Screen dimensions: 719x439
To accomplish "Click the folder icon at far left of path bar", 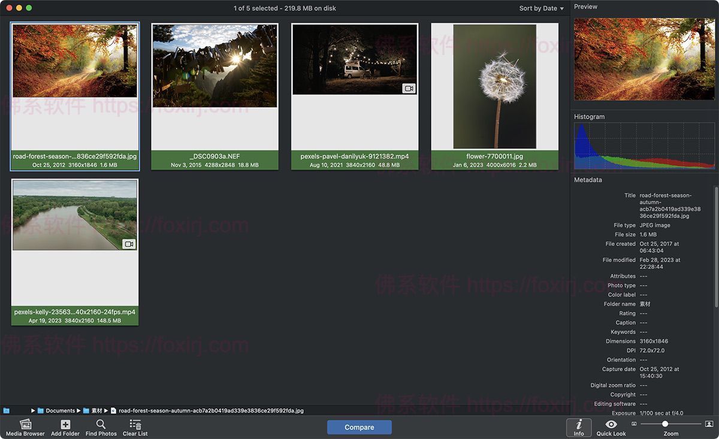I will [x=7, y=410].
